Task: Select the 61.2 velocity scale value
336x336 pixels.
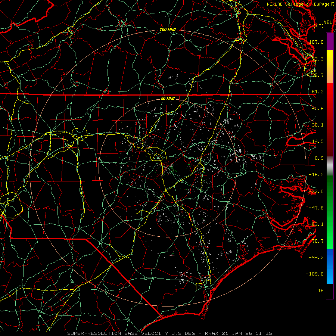Action: 318,92
